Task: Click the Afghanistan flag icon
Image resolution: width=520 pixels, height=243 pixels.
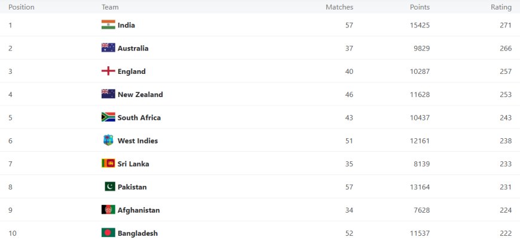Action: click(108, 210)
